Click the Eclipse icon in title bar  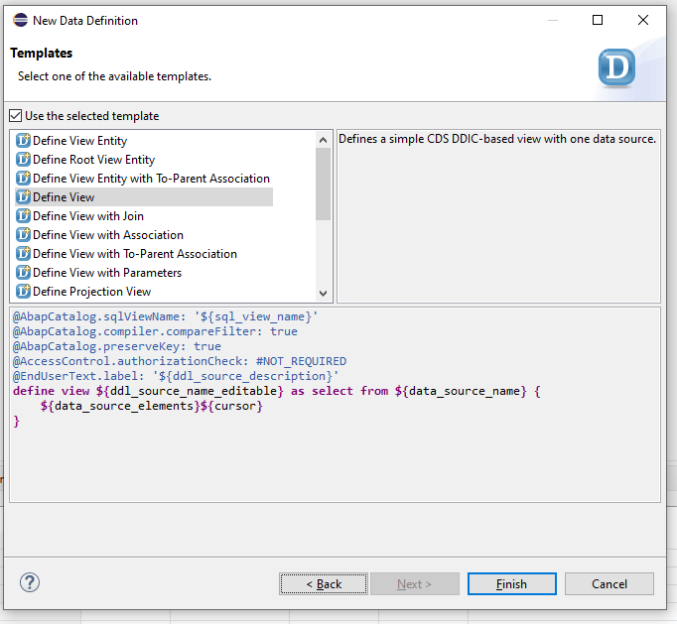20,20
